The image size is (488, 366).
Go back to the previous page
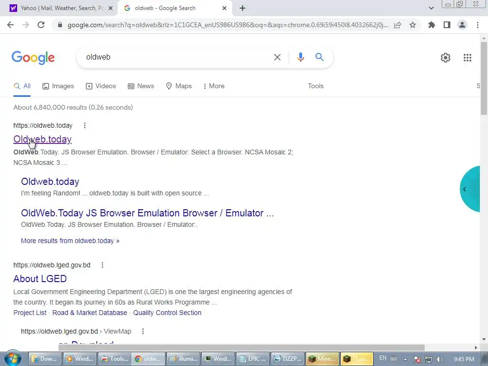coord(10,25)
